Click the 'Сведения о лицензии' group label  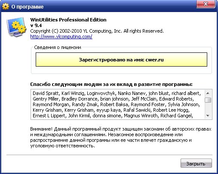(x=58, y=47)
